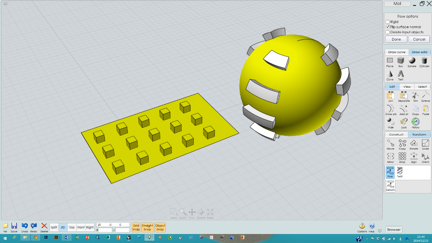
Task: Switch to the Draw solid tab
Action: [419, 52]
